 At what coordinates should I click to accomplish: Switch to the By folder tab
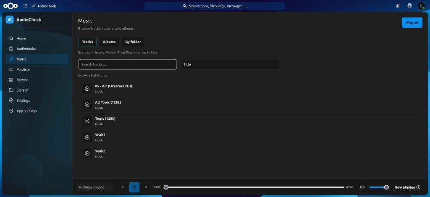(x=133, y=42)
